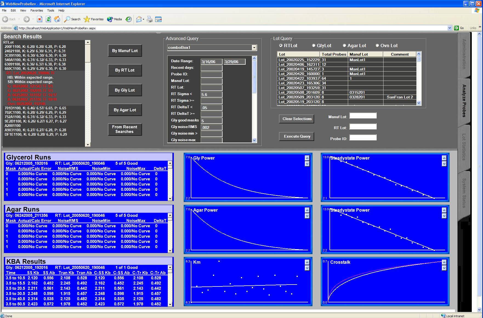Screen dimensions: 483x318
Task: Expand the Address bar dropdown arrow
Action: click(x=450, y=28)
